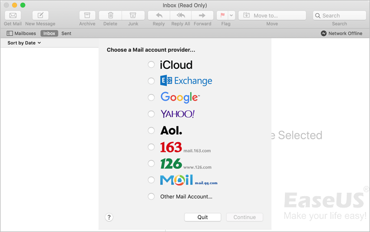Click the Reply arrow icon
The image size is (370, 232).
pos(158,15)
